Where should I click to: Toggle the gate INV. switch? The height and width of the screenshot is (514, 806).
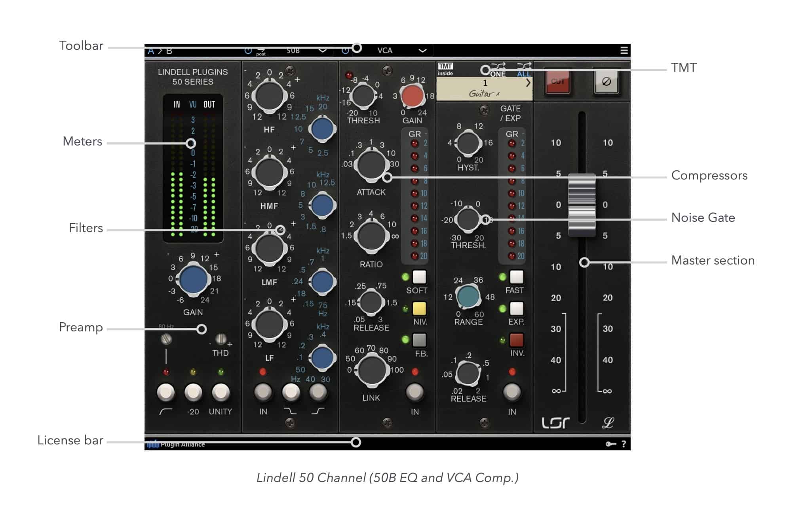point(516,340)
